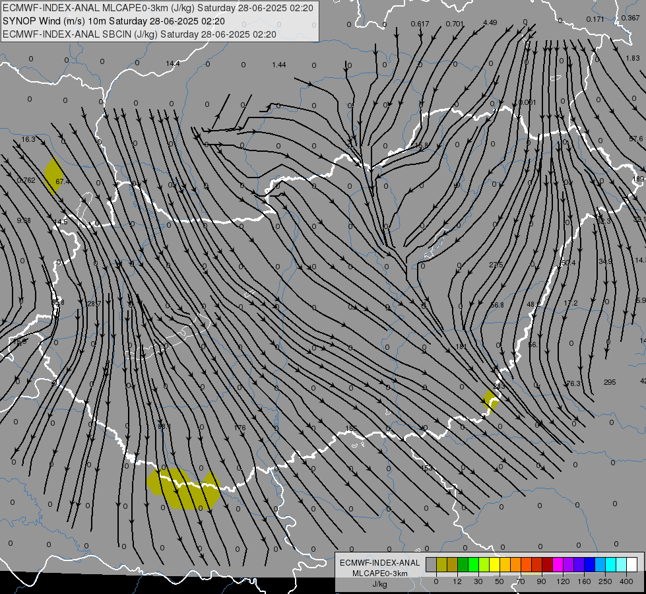Click the gray swatch in the legend
Image resolution: width=646 pixels, height=594 pixels.
point(431,565)
